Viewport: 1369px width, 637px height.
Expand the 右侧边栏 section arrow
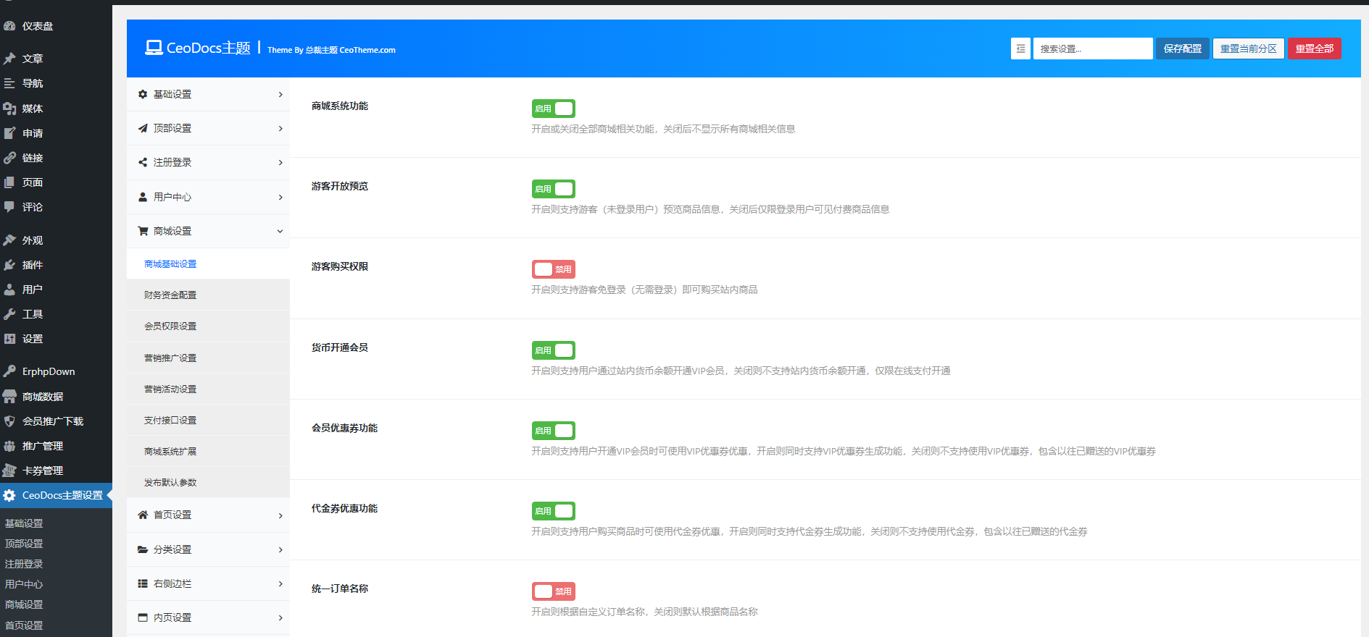tap(280, 583)
